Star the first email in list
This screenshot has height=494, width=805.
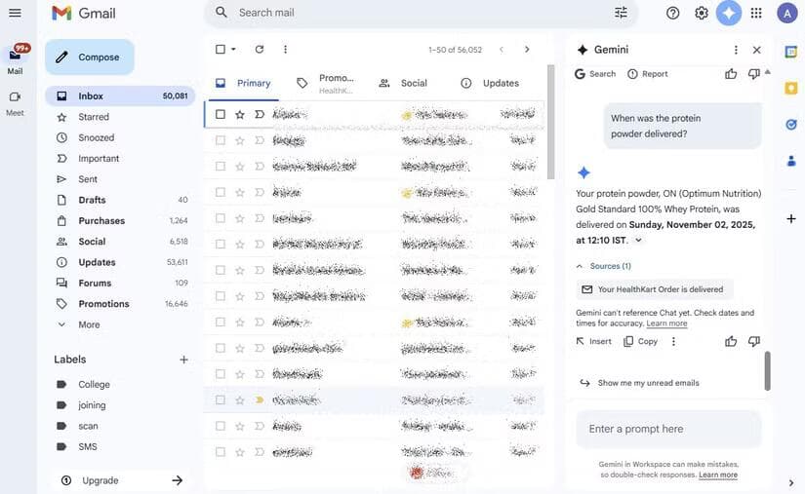240,114
